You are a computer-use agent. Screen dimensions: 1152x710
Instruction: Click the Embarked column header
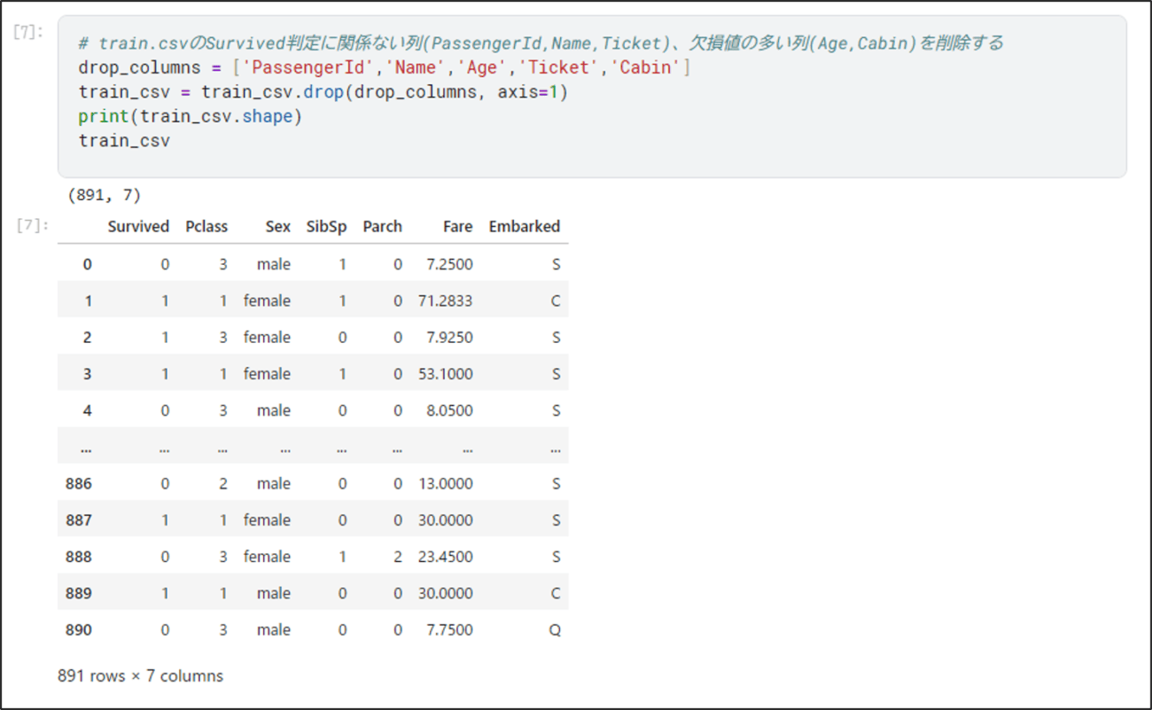click(525, 227)
